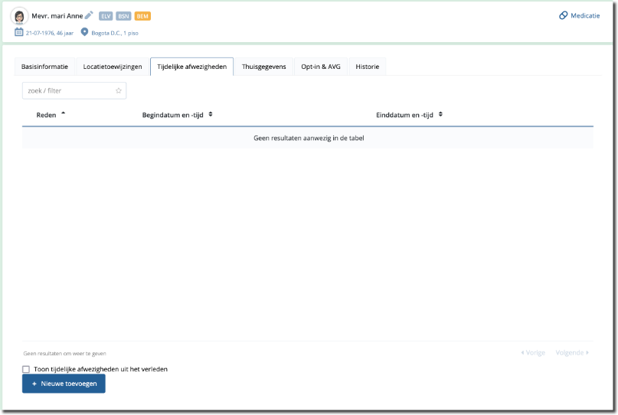Select the Opt-in & AVG tab
The height and width of the screenshot is (415, 618).
tap(321, 67)
